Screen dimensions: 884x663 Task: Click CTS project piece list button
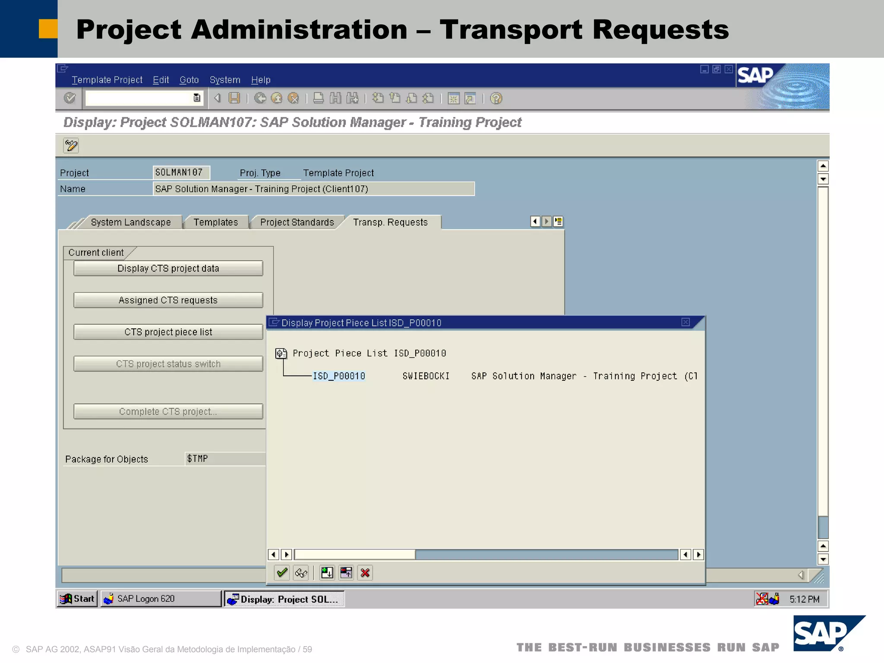coord(168,332)
